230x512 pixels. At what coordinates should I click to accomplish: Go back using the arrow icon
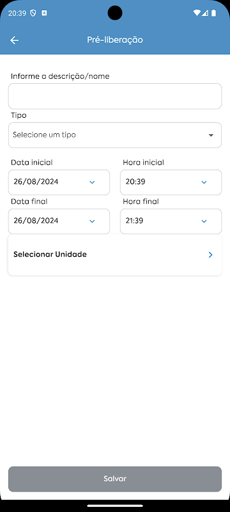click(x=14, y=40)
